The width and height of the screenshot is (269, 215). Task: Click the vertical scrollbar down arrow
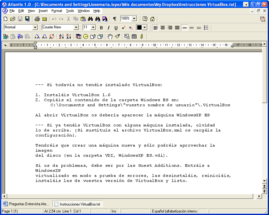tap(264, 181)
